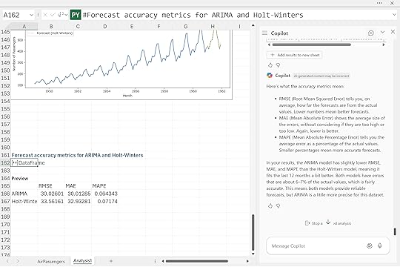Click the Message Copilot input field
Screen dimensions: 400x267
click(316, 245)
